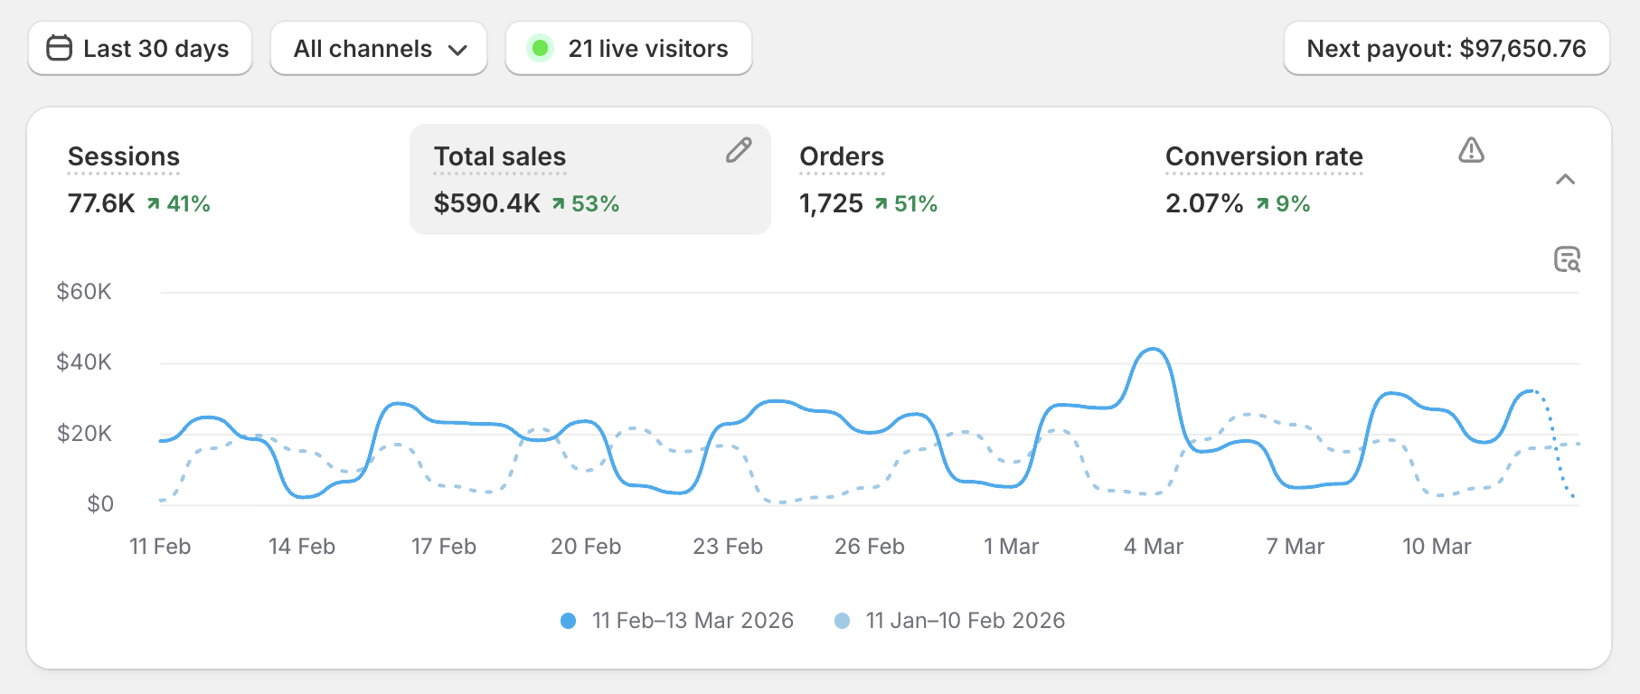The height and width of the screenshot is (694, 1640).
Task: Click the Next payout amount button
Action: pos(1446,49)
